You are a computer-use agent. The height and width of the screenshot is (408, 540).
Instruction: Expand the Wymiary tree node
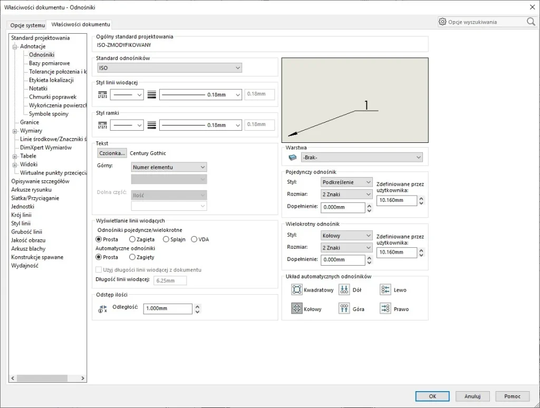click(x=15, y=131)
